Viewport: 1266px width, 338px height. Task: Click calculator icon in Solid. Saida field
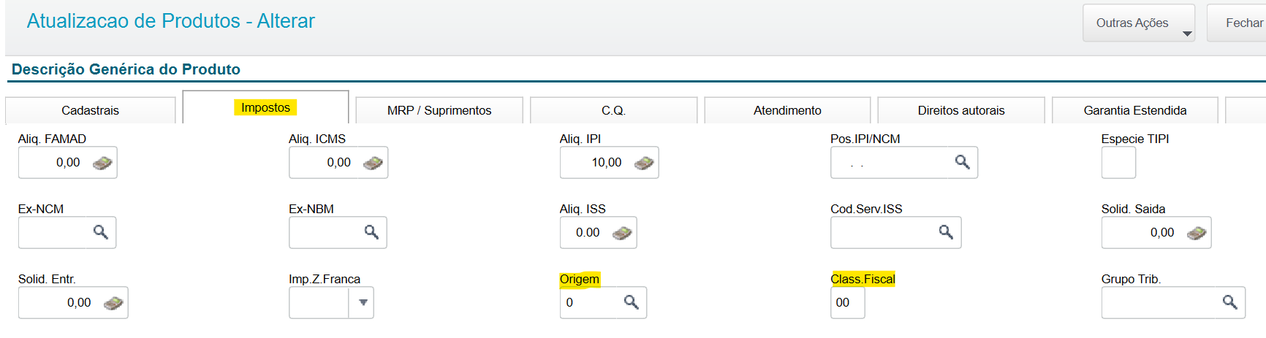click(x=1197, y=233)
